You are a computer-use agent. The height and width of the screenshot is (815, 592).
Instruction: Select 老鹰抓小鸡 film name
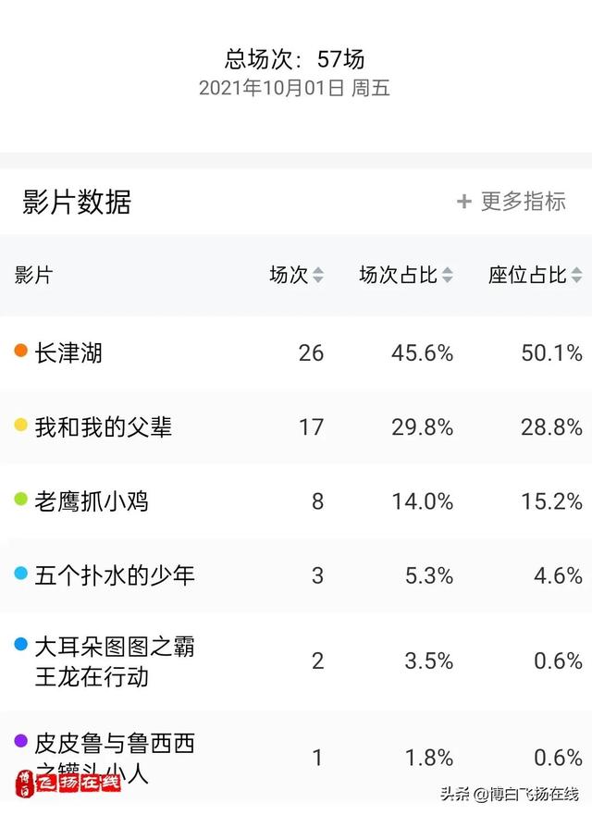point(92,501)
